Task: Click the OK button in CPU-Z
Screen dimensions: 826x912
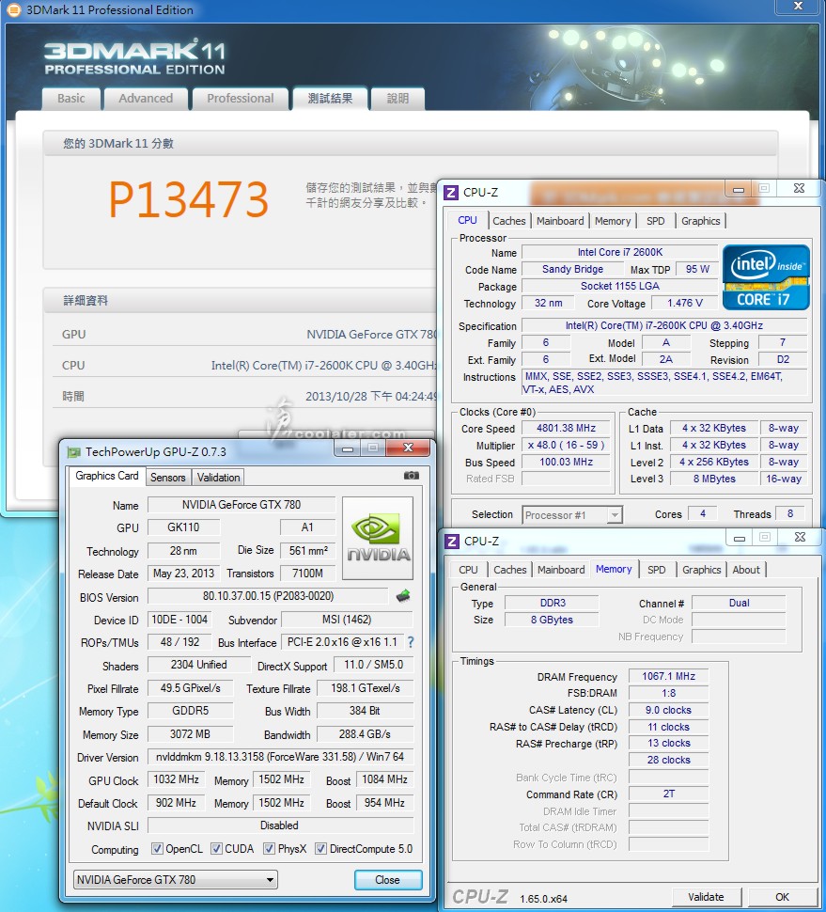Action: click(x=782, y=897)
